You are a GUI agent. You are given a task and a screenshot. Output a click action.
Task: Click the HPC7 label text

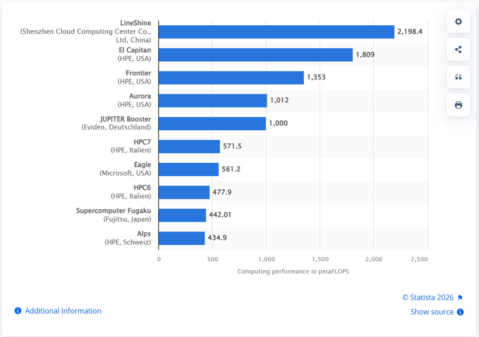[142, 142]
